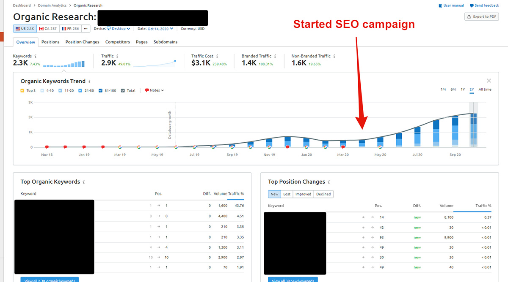Open the User manual

coord(451,5)
